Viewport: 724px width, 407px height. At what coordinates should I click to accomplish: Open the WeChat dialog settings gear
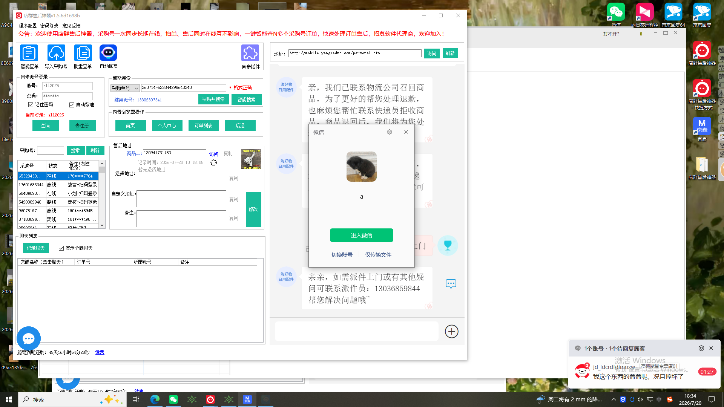pos(390,132)
